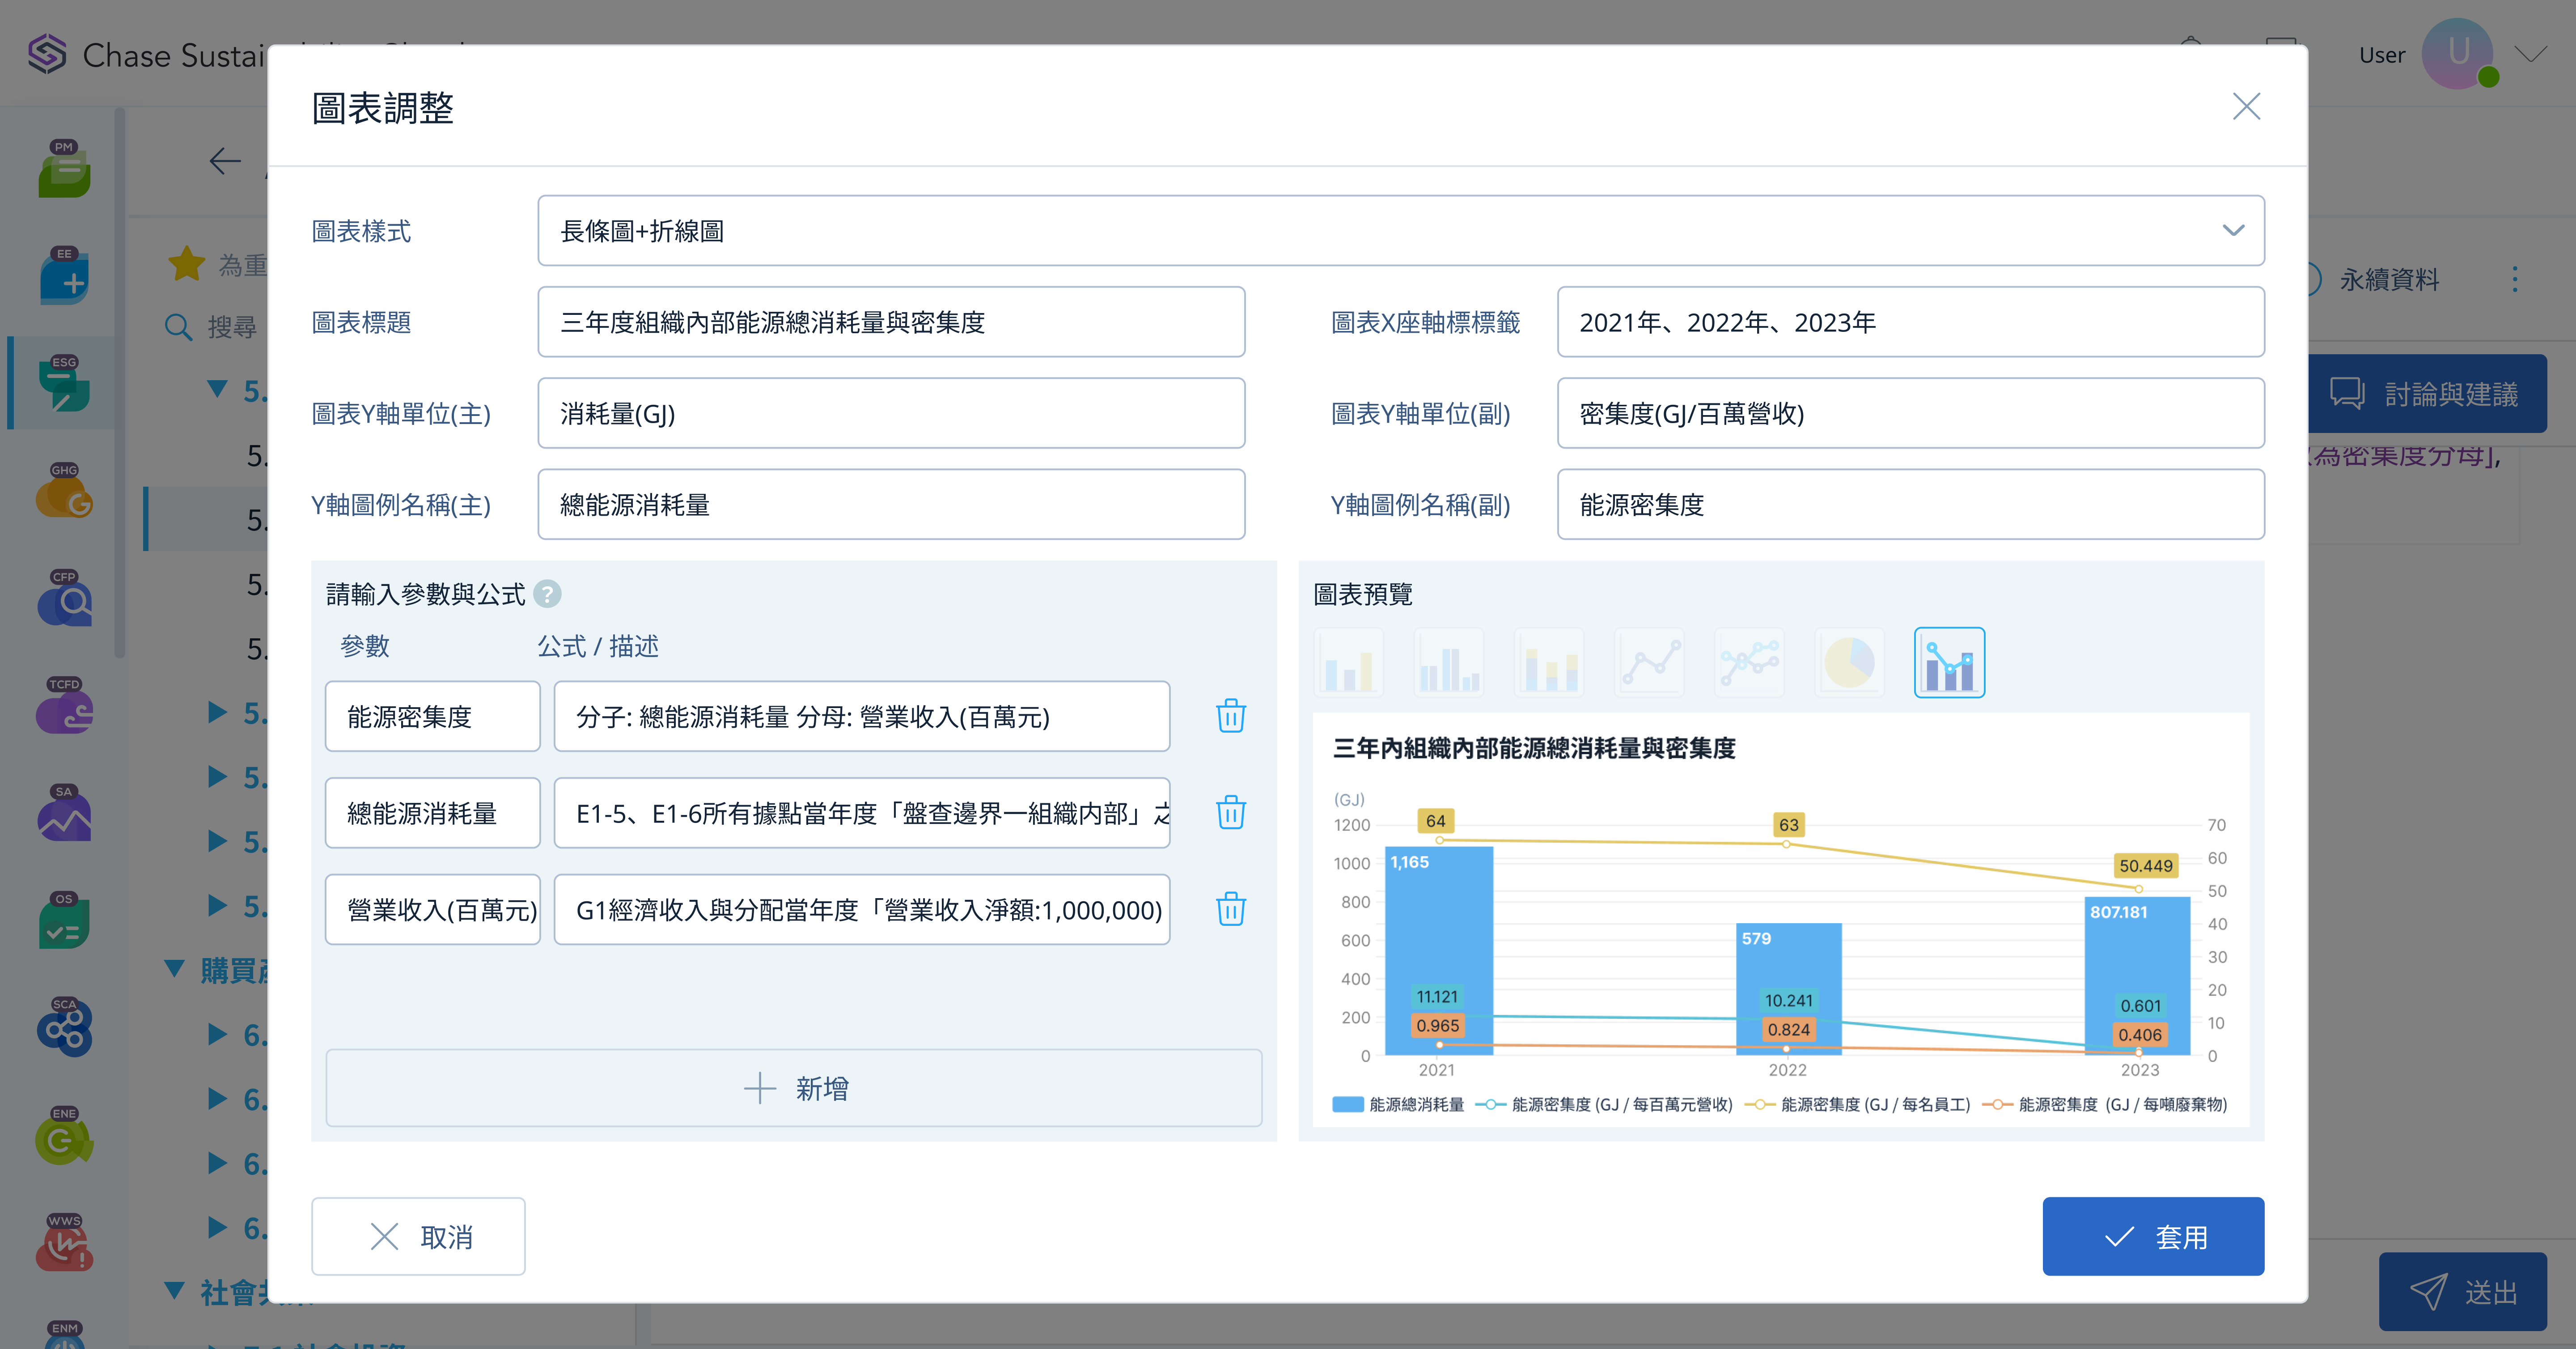Choose the single line chart preview icon
Viewport: 2576px width, 1349px height.
pos(1649,662)
